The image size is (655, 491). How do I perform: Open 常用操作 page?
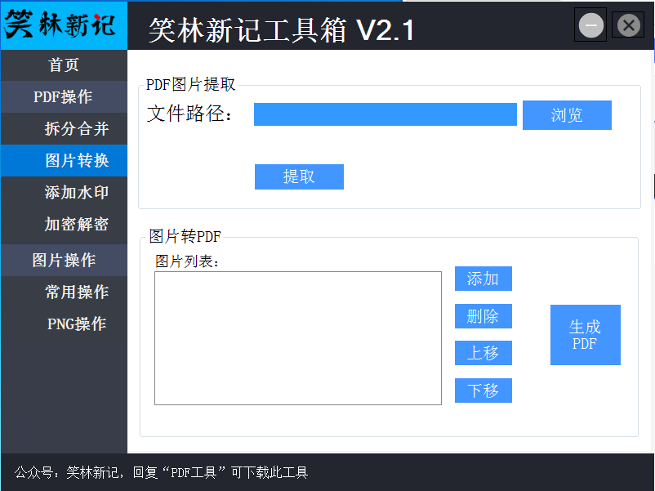coord(64,292)
